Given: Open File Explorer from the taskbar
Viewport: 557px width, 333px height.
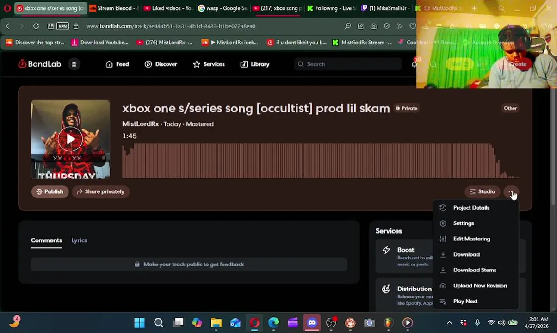Looking at the screenshot, I should [x=216, y=322].
